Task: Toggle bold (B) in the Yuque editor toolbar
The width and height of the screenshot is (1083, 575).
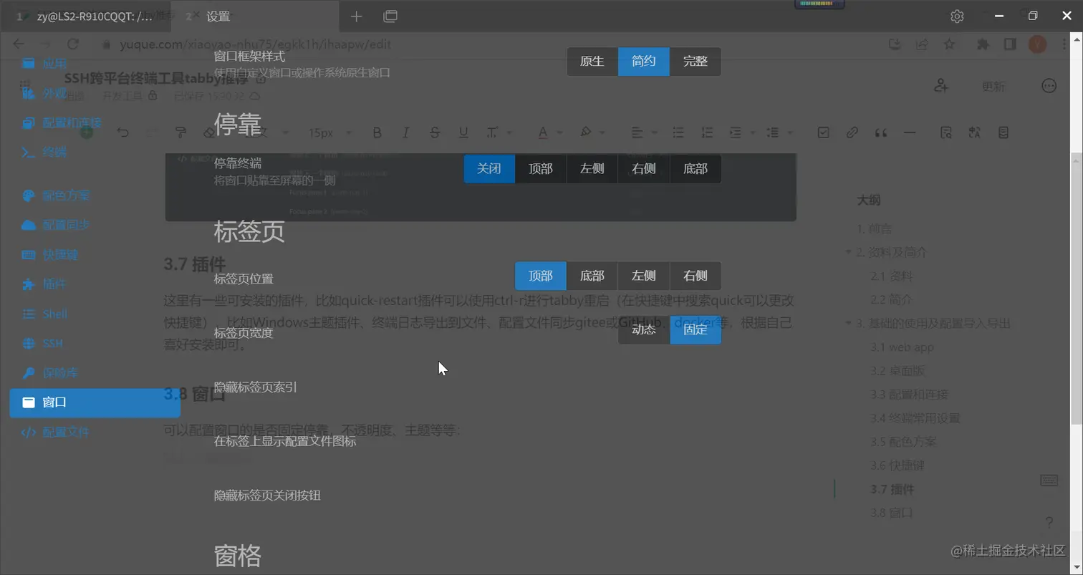Action: (377, 132)
